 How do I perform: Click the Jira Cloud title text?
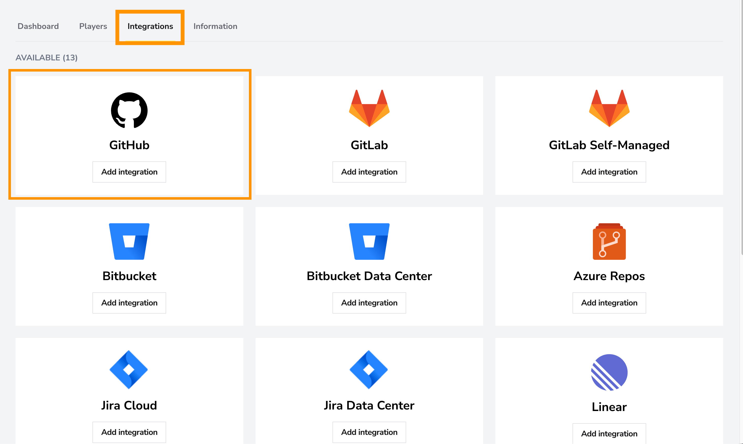tap(129, 405)
